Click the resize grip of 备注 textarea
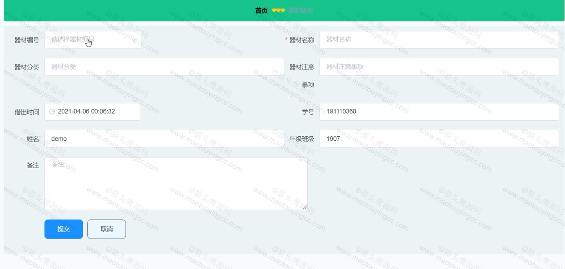Viewport: 565px width, 269px height. (305, 207)
